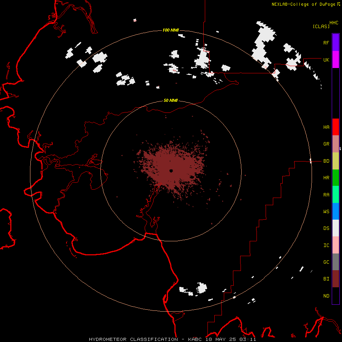The height and width of the screenshot is (342, 342).
Task: Click the ND black legend swatch
Action: tap(336, 296)
